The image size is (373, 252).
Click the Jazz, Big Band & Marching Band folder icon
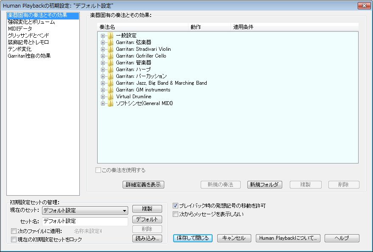click(x=110, y=83)
